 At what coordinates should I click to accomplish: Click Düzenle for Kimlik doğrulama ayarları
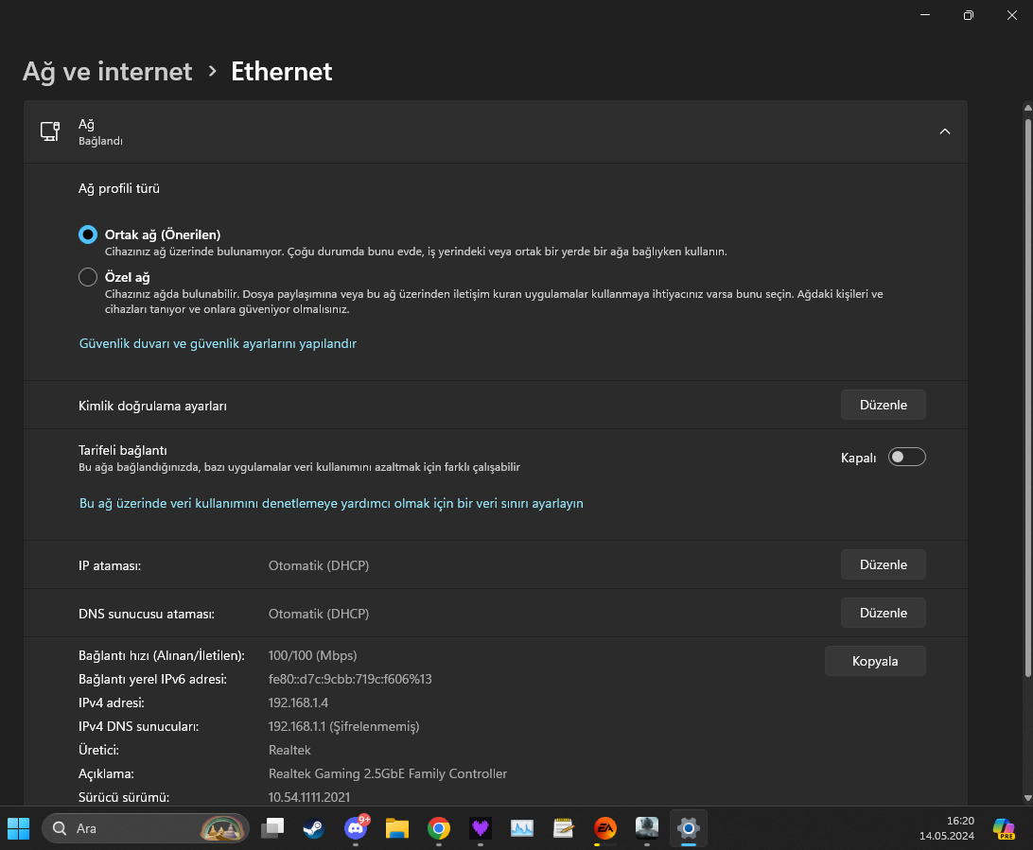pyautogui.click(x=883, y=405)
